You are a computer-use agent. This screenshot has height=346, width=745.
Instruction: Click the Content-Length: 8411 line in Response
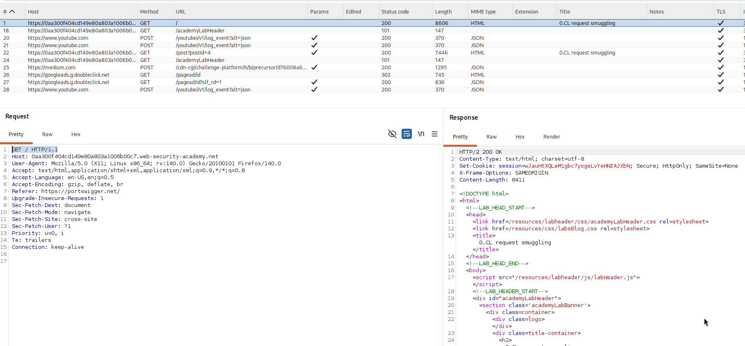[x=492, y=180]
